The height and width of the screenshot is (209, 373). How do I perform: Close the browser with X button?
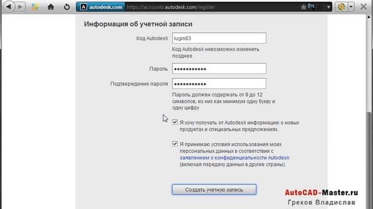pyautogui.click(x=364, y=6)
